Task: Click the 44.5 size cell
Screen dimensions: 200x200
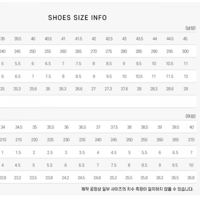Action: coord(170,39)
